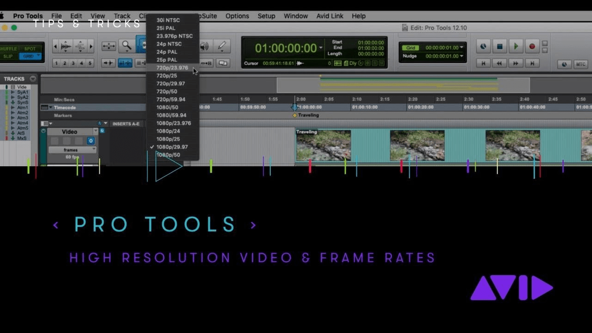Select the Scrubber speaker tool
592x333 pixels.
pyautogui.click(x=204, y=46)
